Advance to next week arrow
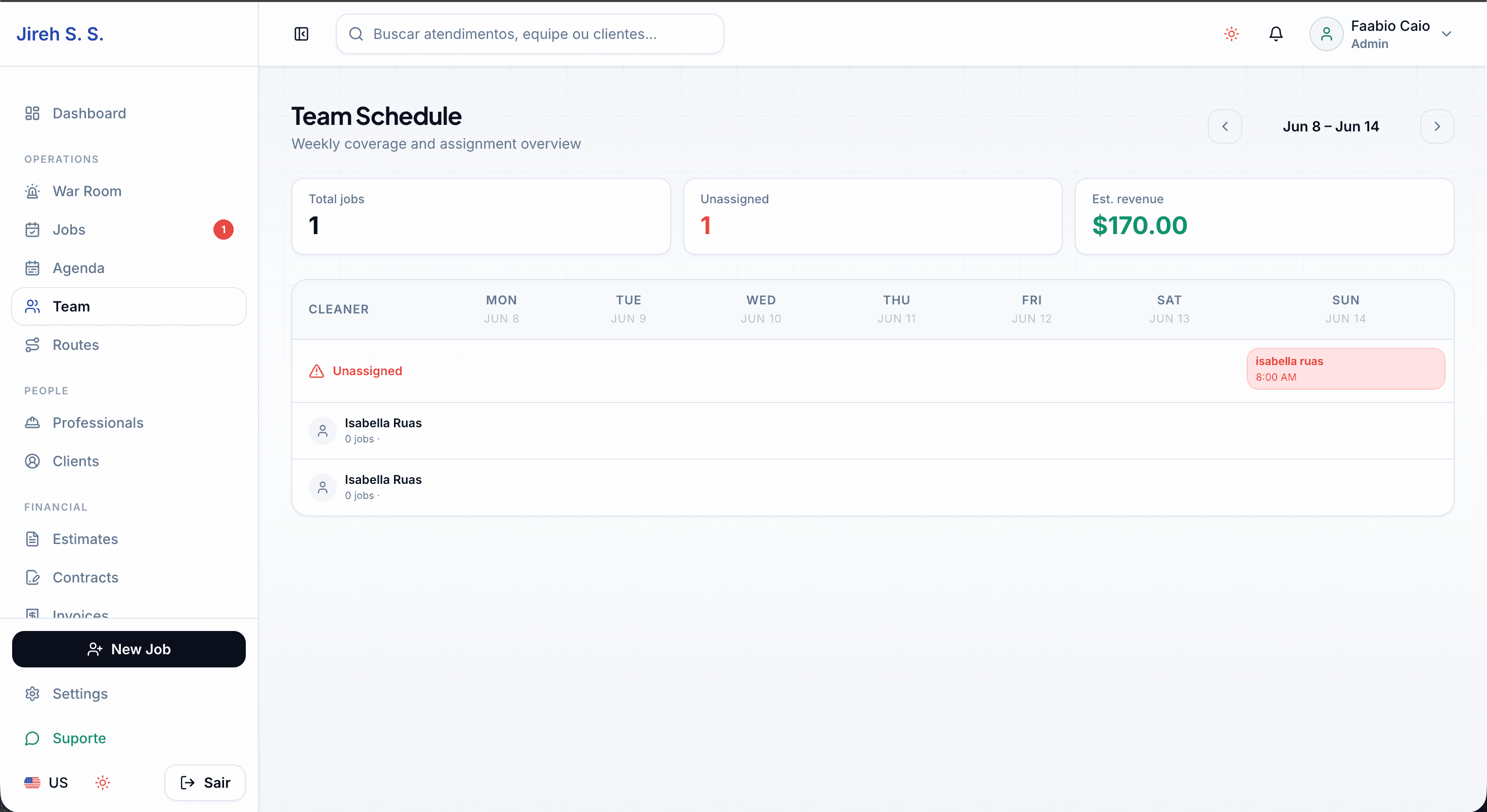This screenshot has height=812, width=1487. coord(1437,126)
